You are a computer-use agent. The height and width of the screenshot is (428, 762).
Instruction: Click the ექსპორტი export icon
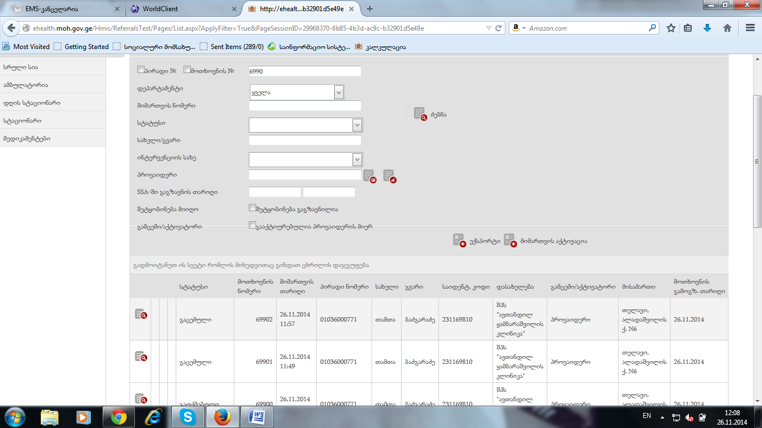coord(459,241)
